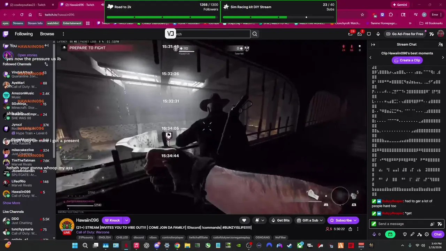Viewport: 446px width, 251px height.
Task: Click the Get Bits diamond icon in top bar
Action: [x=378, y=34]
